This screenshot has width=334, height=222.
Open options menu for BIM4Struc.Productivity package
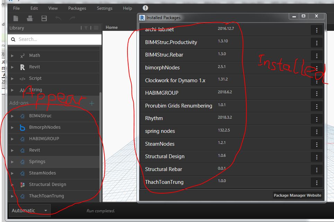click(317, 43)
